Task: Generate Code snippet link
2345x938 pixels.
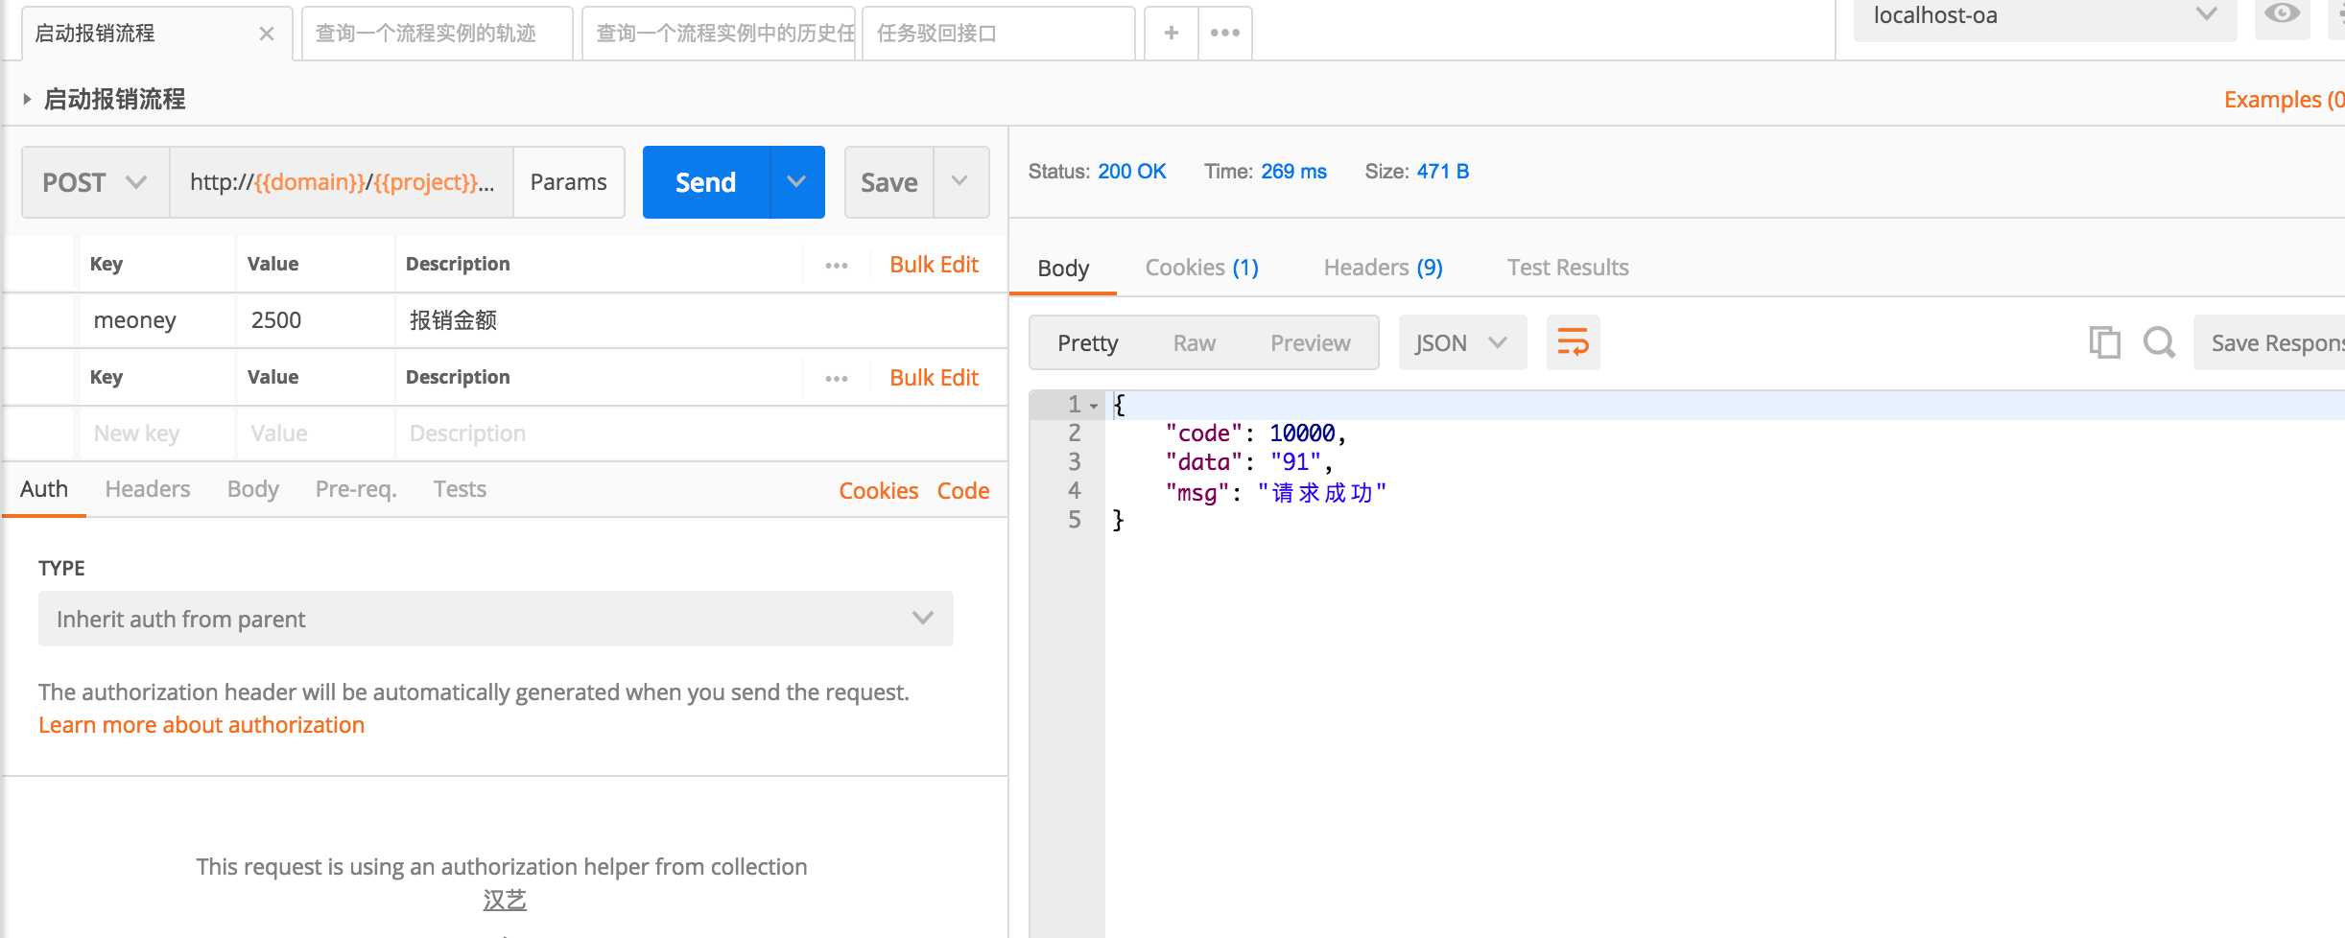Action: point(963,491)
